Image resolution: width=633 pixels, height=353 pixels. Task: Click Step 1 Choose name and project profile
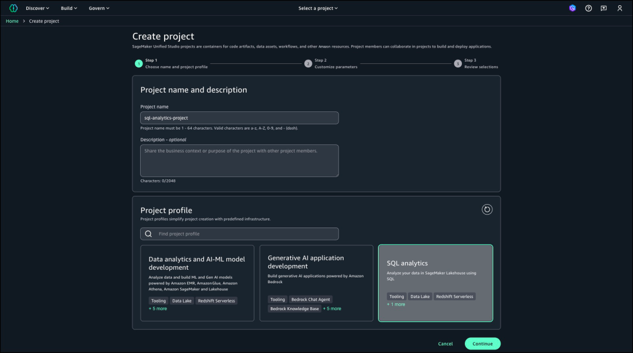(x=176, y=63)
